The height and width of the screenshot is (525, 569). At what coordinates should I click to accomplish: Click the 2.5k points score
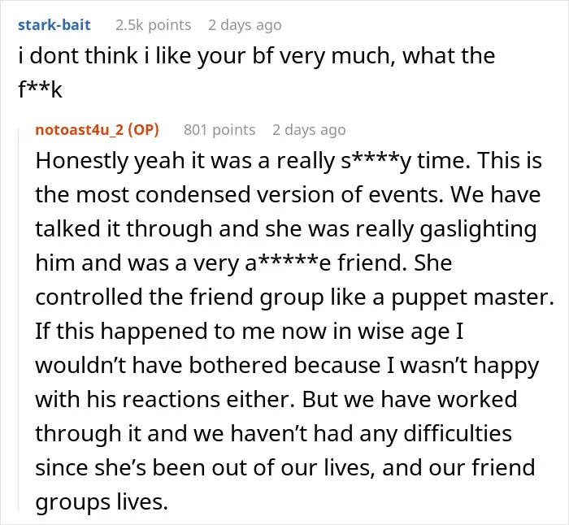click(153, 25)
